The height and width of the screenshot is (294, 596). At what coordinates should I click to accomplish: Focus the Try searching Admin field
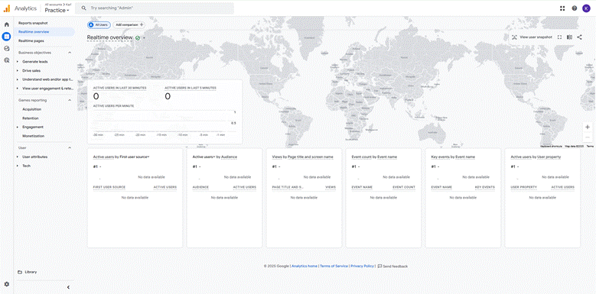155,8
